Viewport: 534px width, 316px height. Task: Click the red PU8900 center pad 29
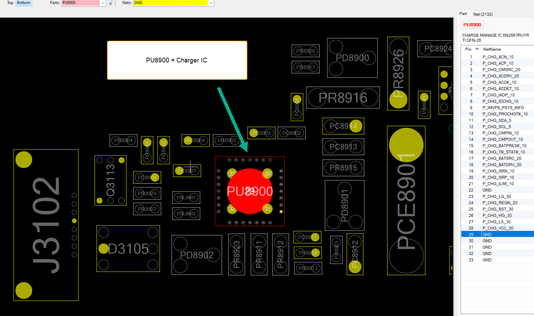[x=250, y=191]
